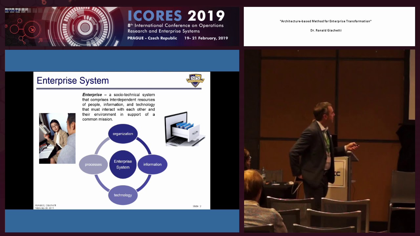Click the target circle graphic in the banner
This screenshot has width=420, height=236.
click(85, 27)
